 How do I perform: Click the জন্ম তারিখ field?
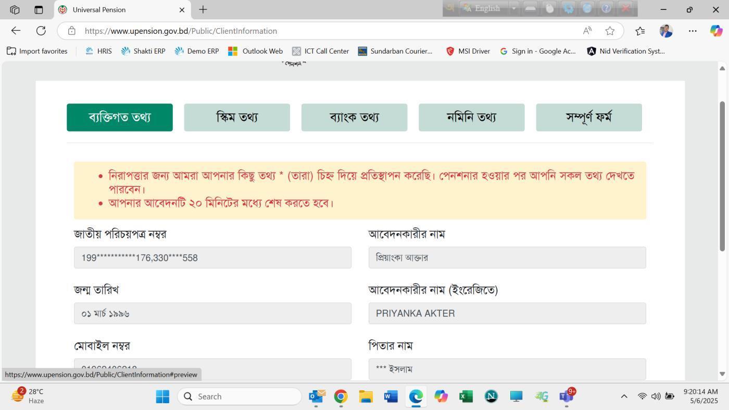212,313
